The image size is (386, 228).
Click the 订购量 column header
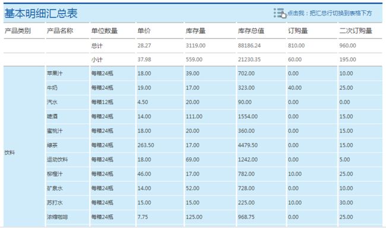(x=298, y=31)
